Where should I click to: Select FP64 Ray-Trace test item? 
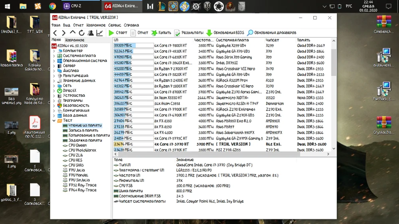click(x=80, y=190)
